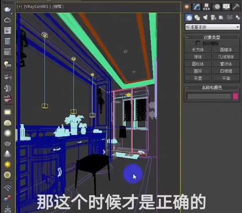The image size is (242, 213).
Task: Click the document-page icon in left toolbar
Action: pos(7,41)
